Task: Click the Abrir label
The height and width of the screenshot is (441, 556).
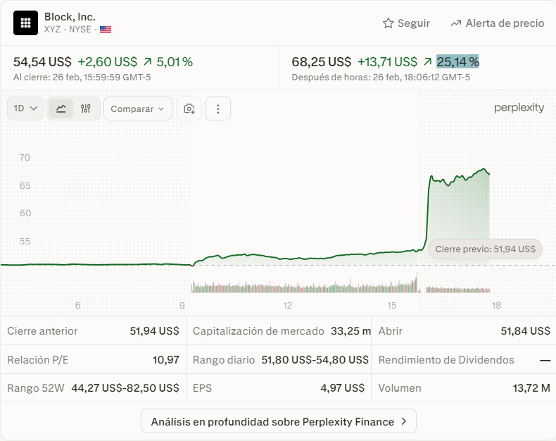Action: 390,331
